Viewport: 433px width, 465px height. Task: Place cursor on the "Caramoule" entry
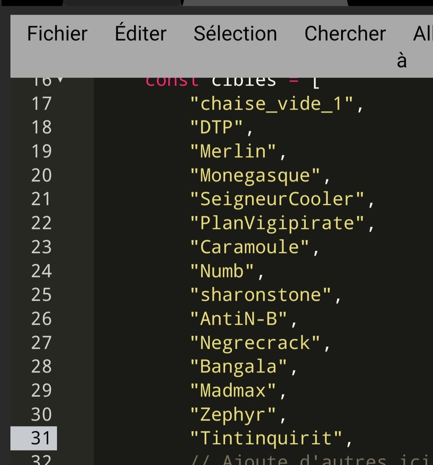[250, 247]
